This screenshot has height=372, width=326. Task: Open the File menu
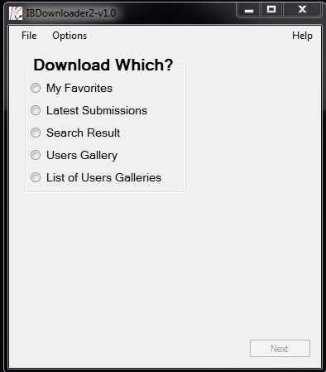(29, 36)
